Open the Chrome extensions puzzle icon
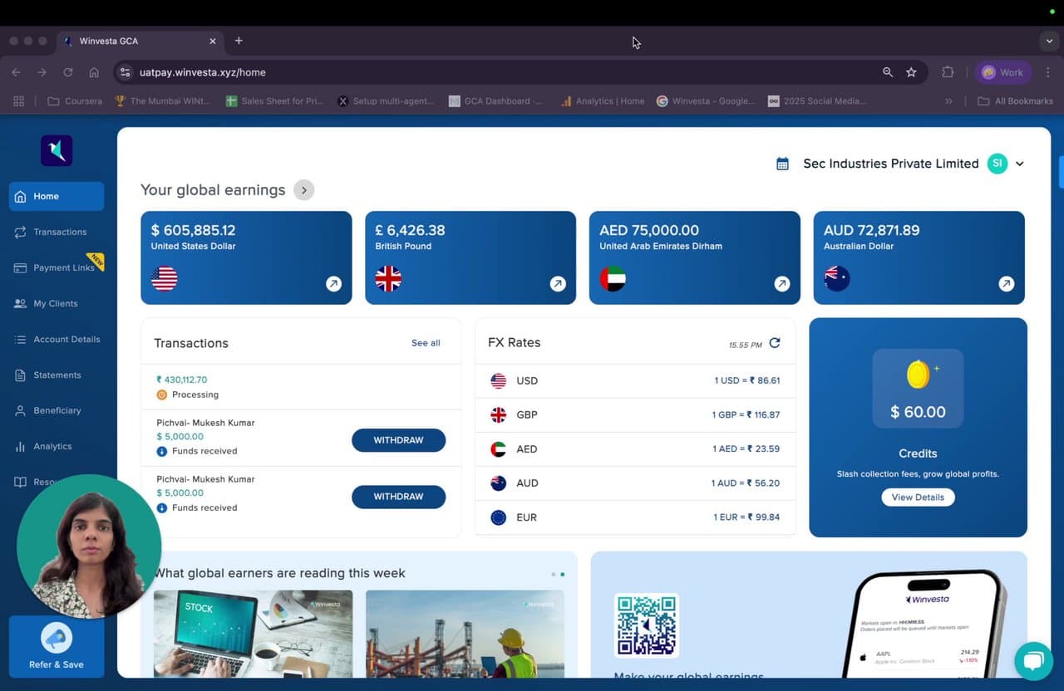This screenshot has height=691, width=1064. tap(948, 72)
